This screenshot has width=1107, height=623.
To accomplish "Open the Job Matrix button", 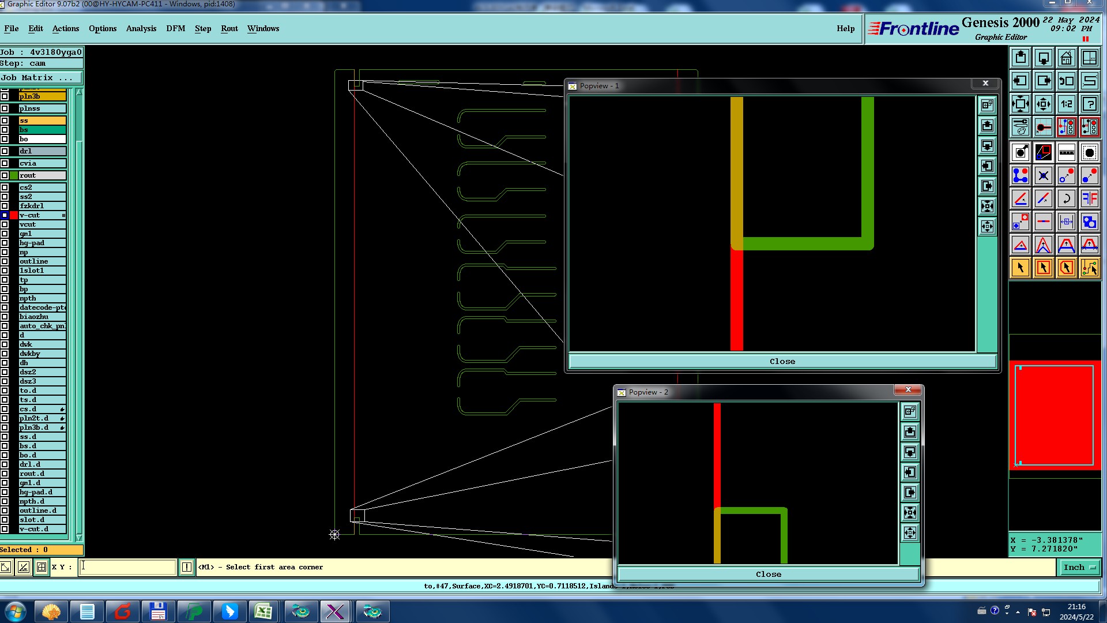I will click(42, 78).
